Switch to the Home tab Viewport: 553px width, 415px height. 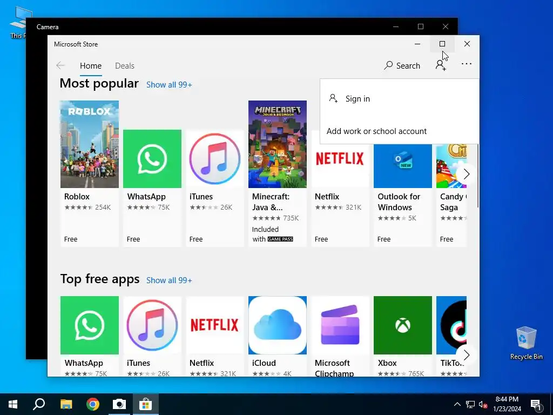[x=91, y=66]
